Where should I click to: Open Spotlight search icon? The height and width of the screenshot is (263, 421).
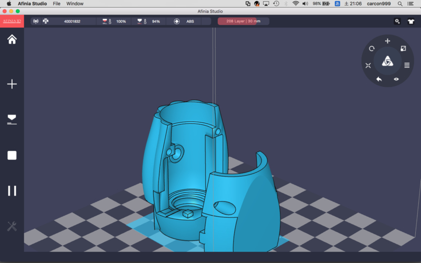[400, 4]
